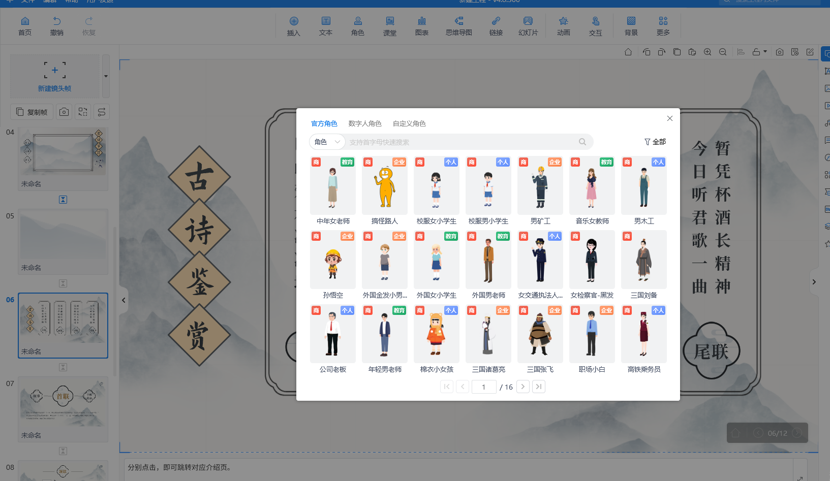This screenshot has width=830, height=481.
Task: Open the 思维导图 mind map tool
Action: click(459, 26)
